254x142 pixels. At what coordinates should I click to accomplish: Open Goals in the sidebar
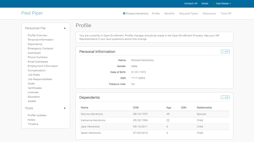pos(31,83)
